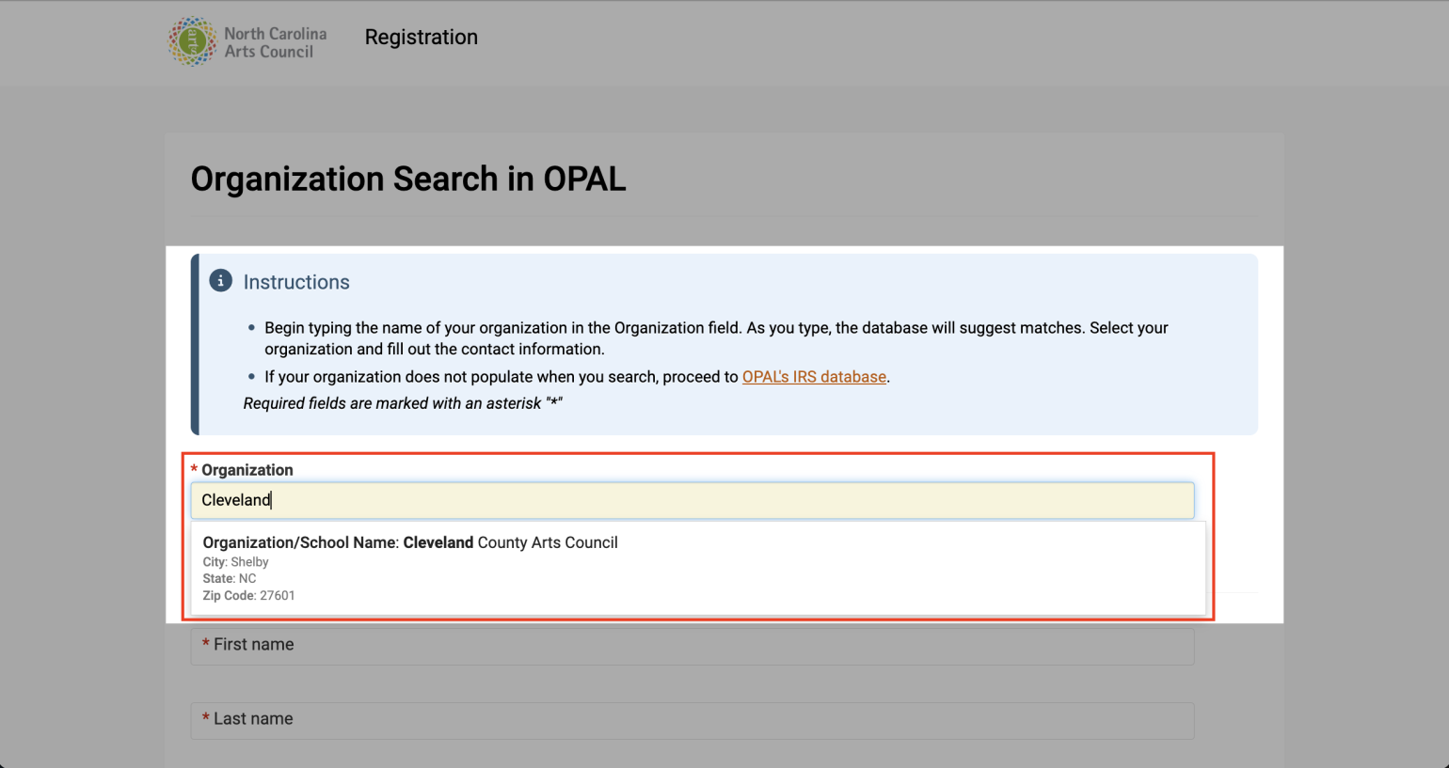This screenshot has height=768, width=1449.
Task: Click the blue info icon beside Instructions
Action: coord(219,279)
